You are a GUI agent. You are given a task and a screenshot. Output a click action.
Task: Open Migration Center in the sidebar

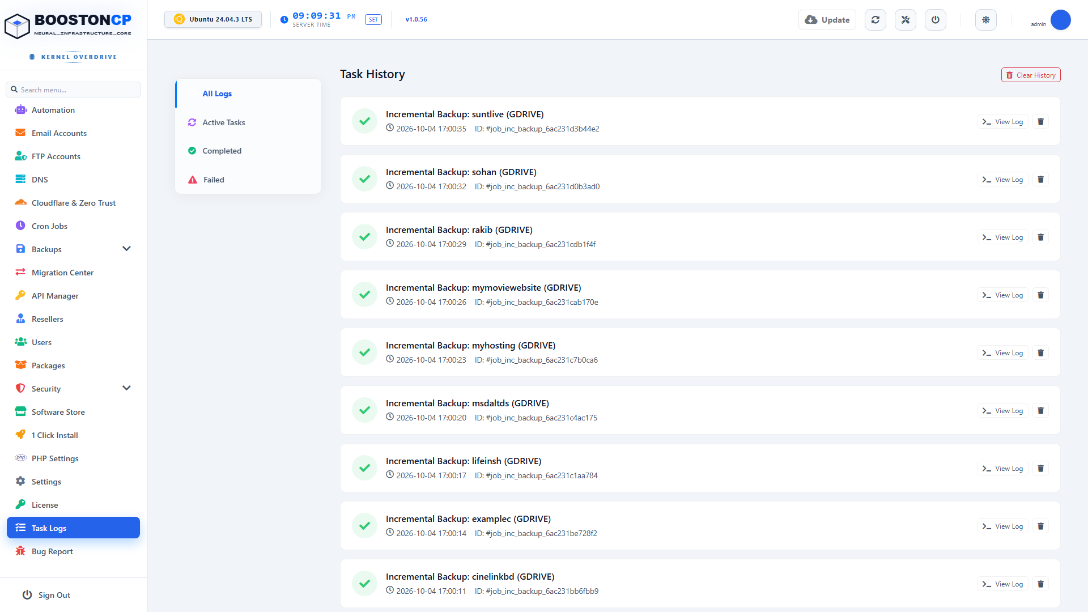74,273
